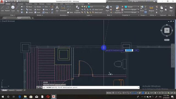Open the Insert ribbon tab
Screen dimensions: 176x99
[14, 4]
